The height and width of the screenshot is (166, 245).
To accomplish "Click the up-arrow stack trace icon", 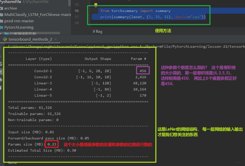I will click(x=1, y=48).
